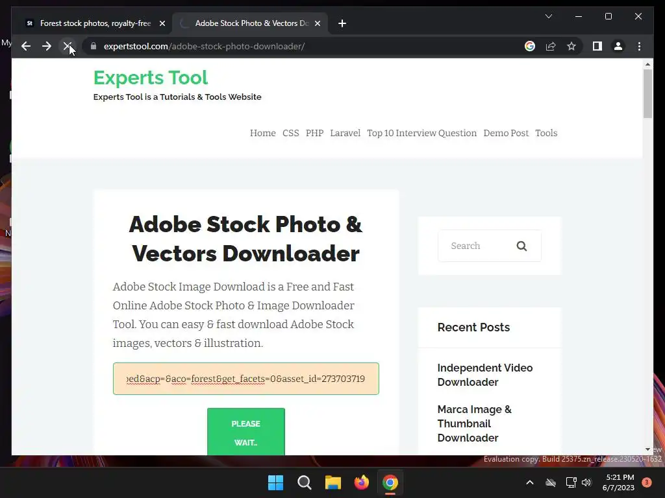Click the Adobe Stock Photo & Vectors Downloader heading
The height and width of the screenshot is (498, 665).
click(245, 239)
